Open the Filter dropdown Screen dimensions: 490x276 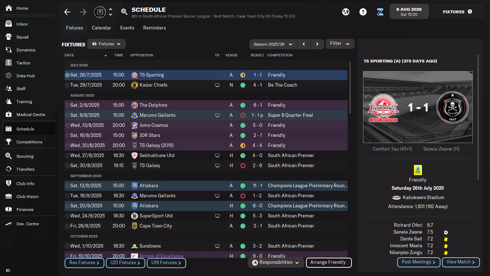(340, 43)
